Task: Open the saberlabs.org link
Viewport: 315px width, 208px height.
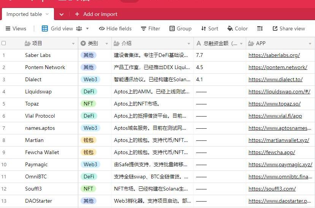Action: 274,55
